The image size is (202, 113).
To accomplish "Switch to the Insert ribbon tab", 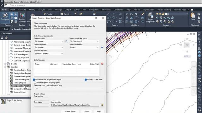I will coord(13,10).
